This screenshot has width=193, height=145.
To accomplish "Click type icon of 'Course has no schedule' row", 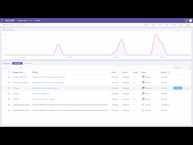I will pyautogui.click(x=9, y=93).
